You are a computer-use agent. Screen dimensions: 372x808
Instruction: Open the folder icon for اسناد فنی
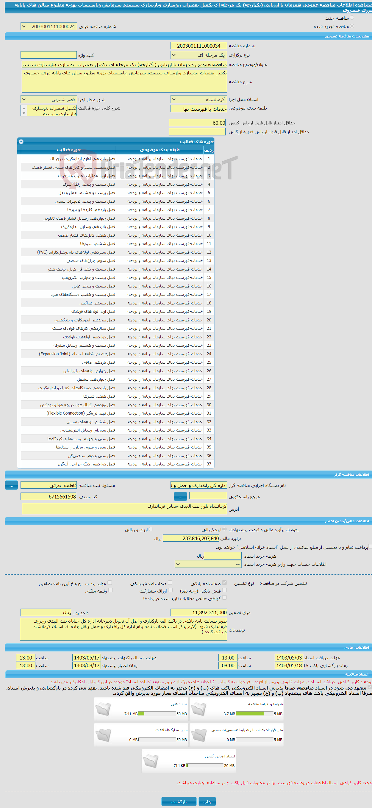coord(103,709)
